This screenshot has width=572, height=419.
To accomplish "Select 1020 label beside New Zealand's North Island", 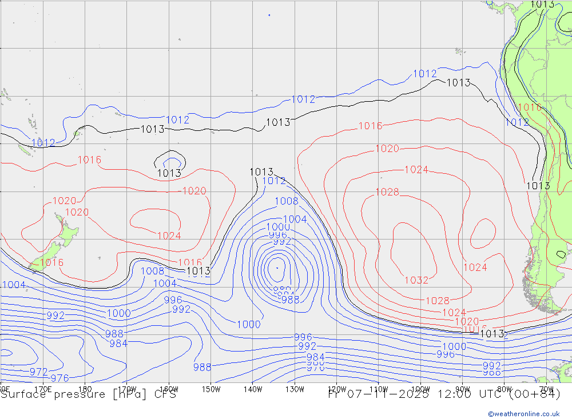I will (77, 212).
